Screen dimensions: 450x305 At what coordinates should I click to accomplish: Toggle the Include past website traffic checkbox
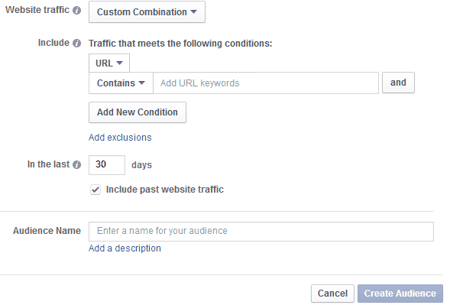click(96, 190)
